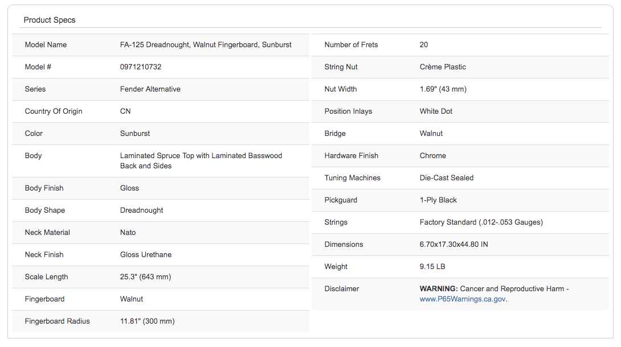Screen dimensions: 621x347
Task: Click the Product Specs heading
Action: (50, 20)
